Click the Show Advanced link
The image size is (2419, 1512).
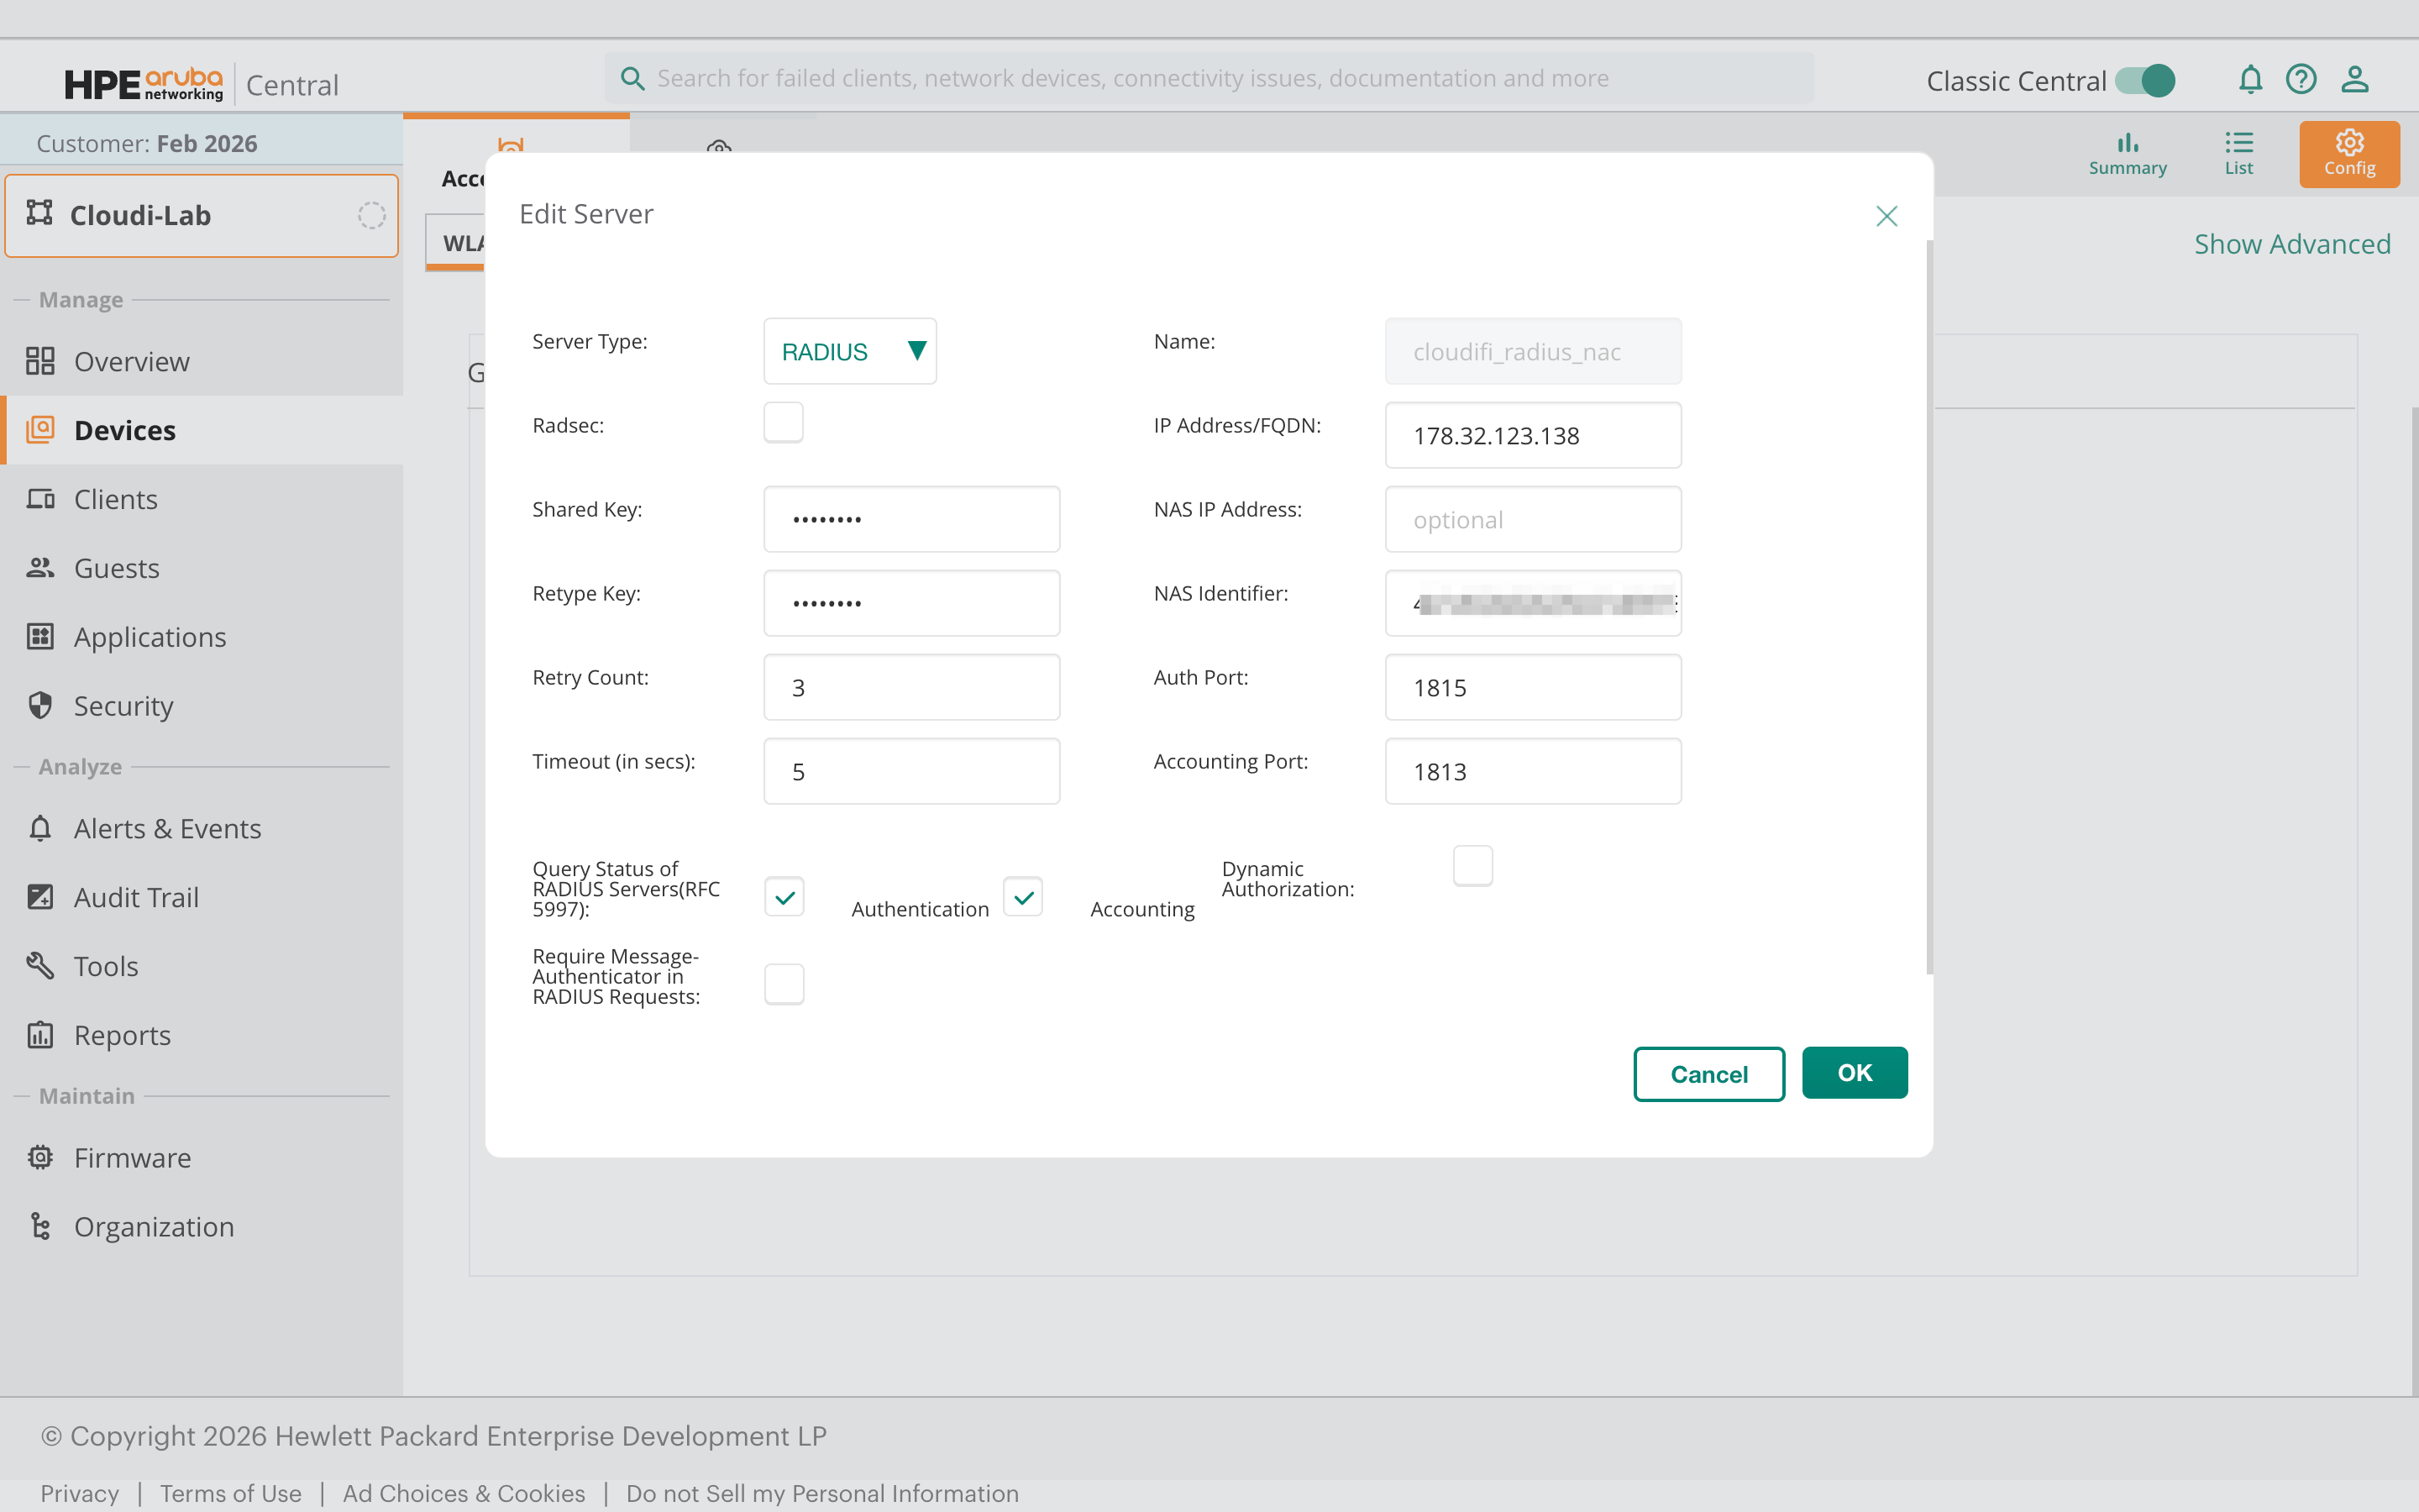[x=2291, y=244]
